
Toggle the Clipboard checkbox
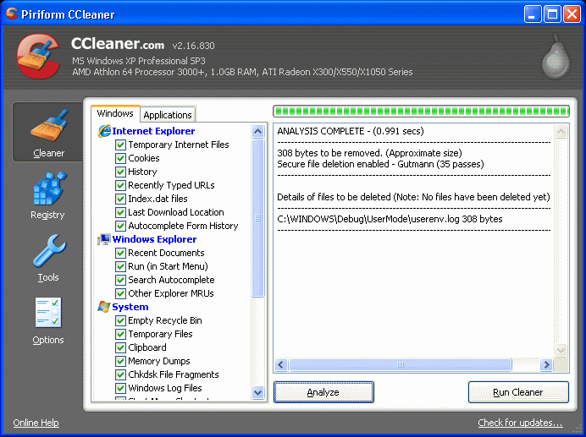[120, 347]
